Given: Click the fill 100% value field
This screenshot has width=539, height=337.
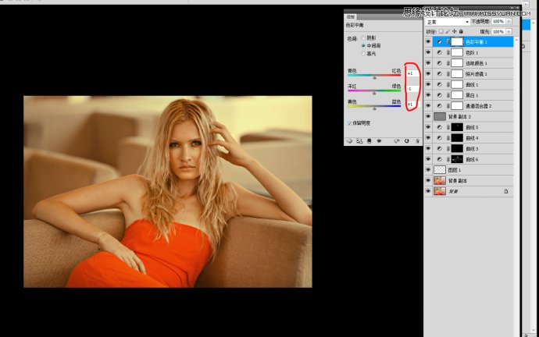Looking at the screenshot, I should click(498, 31).
